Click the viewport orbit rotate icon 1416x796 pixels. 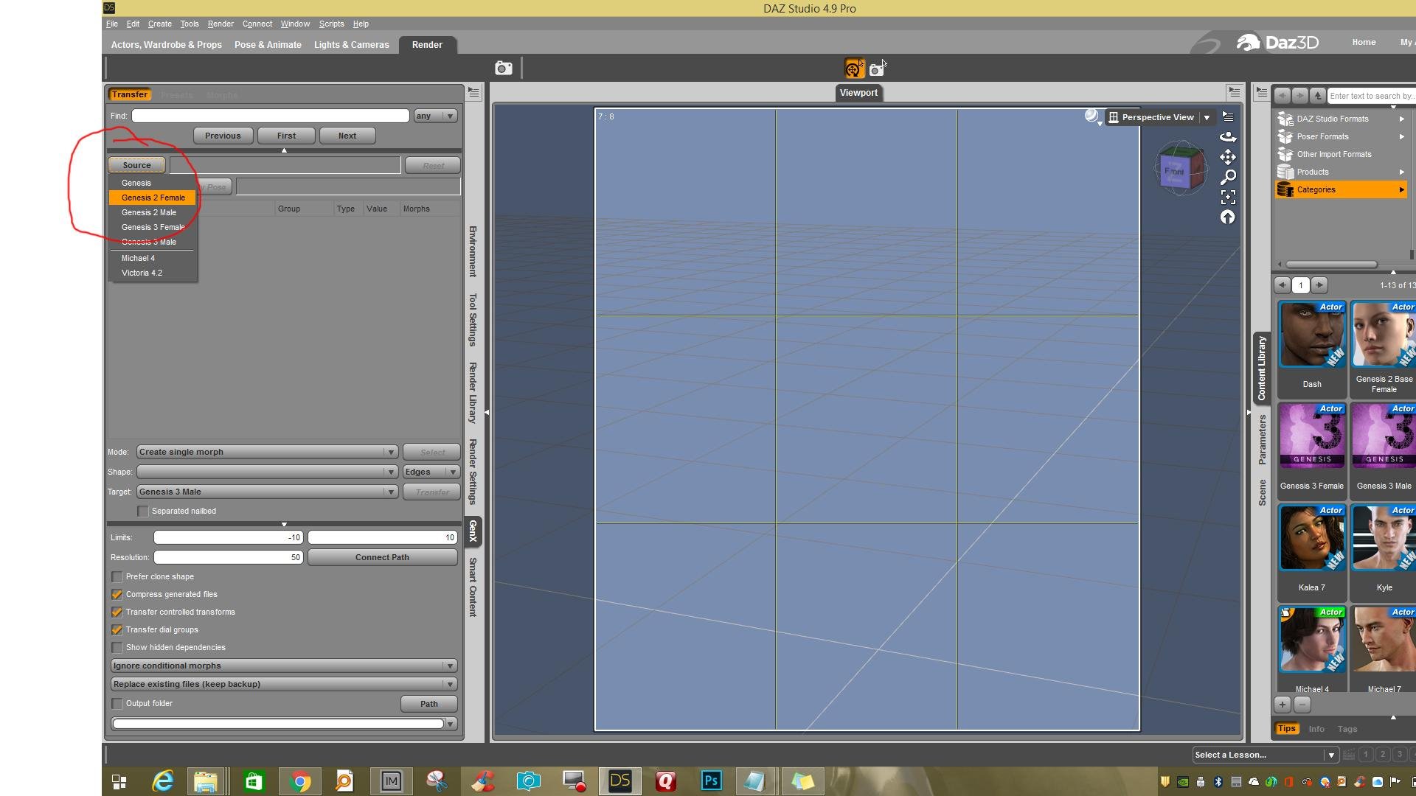point(1228,137)
